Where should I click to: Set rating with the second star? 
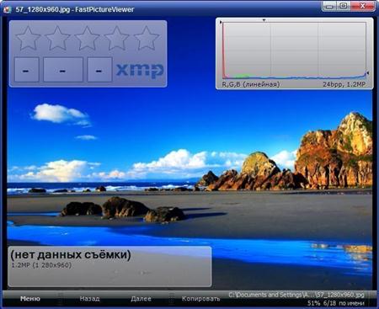tap(57, 38)
